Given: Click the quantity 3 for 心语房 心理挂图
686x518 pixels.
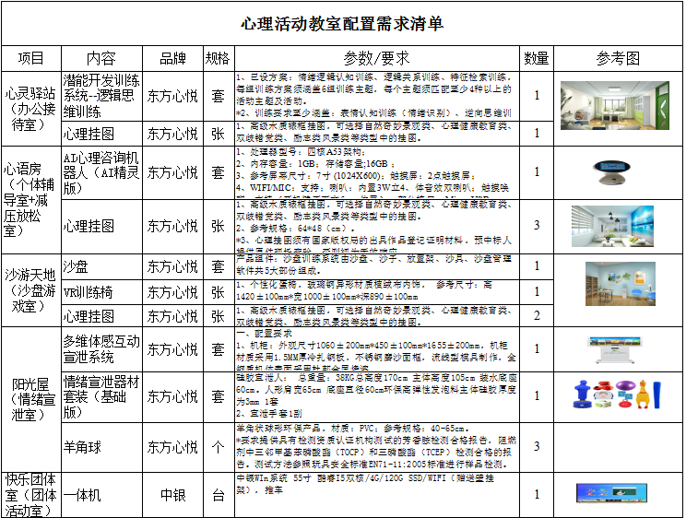Looking at the screenshot, I should click(537, 225).
